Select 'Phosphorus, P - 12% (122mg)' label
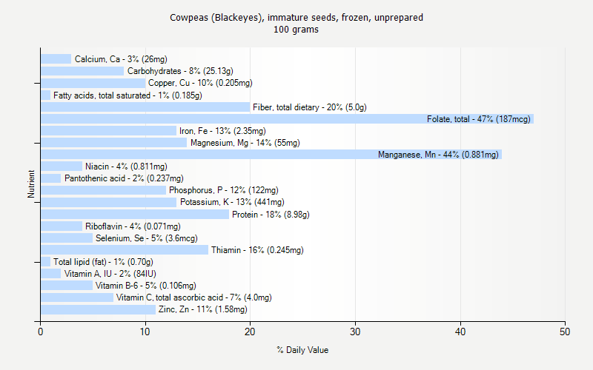This screenshot has height=370, width=593. 224,190
